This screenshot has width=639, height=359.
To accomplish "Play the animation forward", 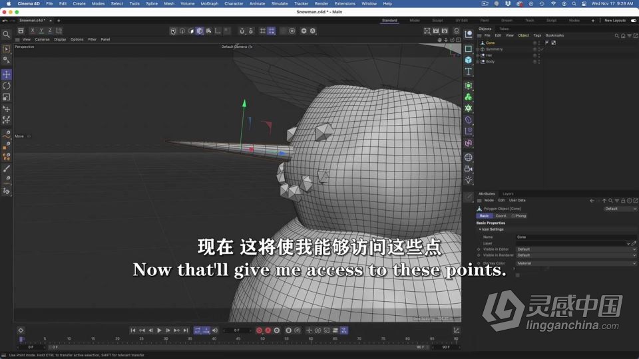I will [159, 330].
